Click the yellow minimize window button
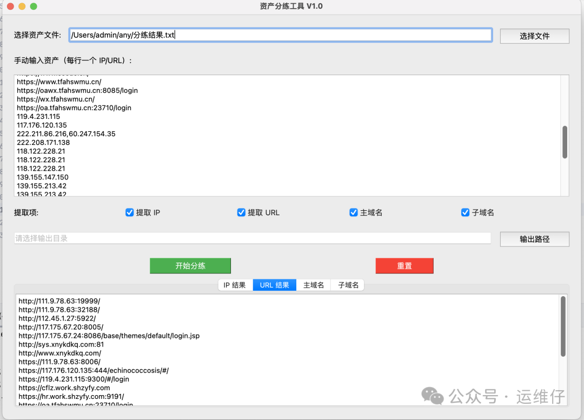584x420 pixels. pos(22,6)
